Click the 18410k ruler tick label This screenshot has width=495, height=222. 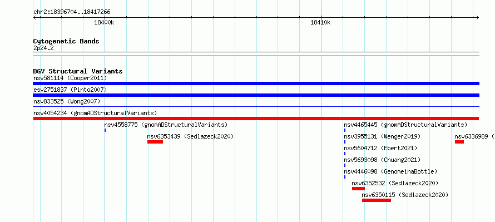pos(320,22)
